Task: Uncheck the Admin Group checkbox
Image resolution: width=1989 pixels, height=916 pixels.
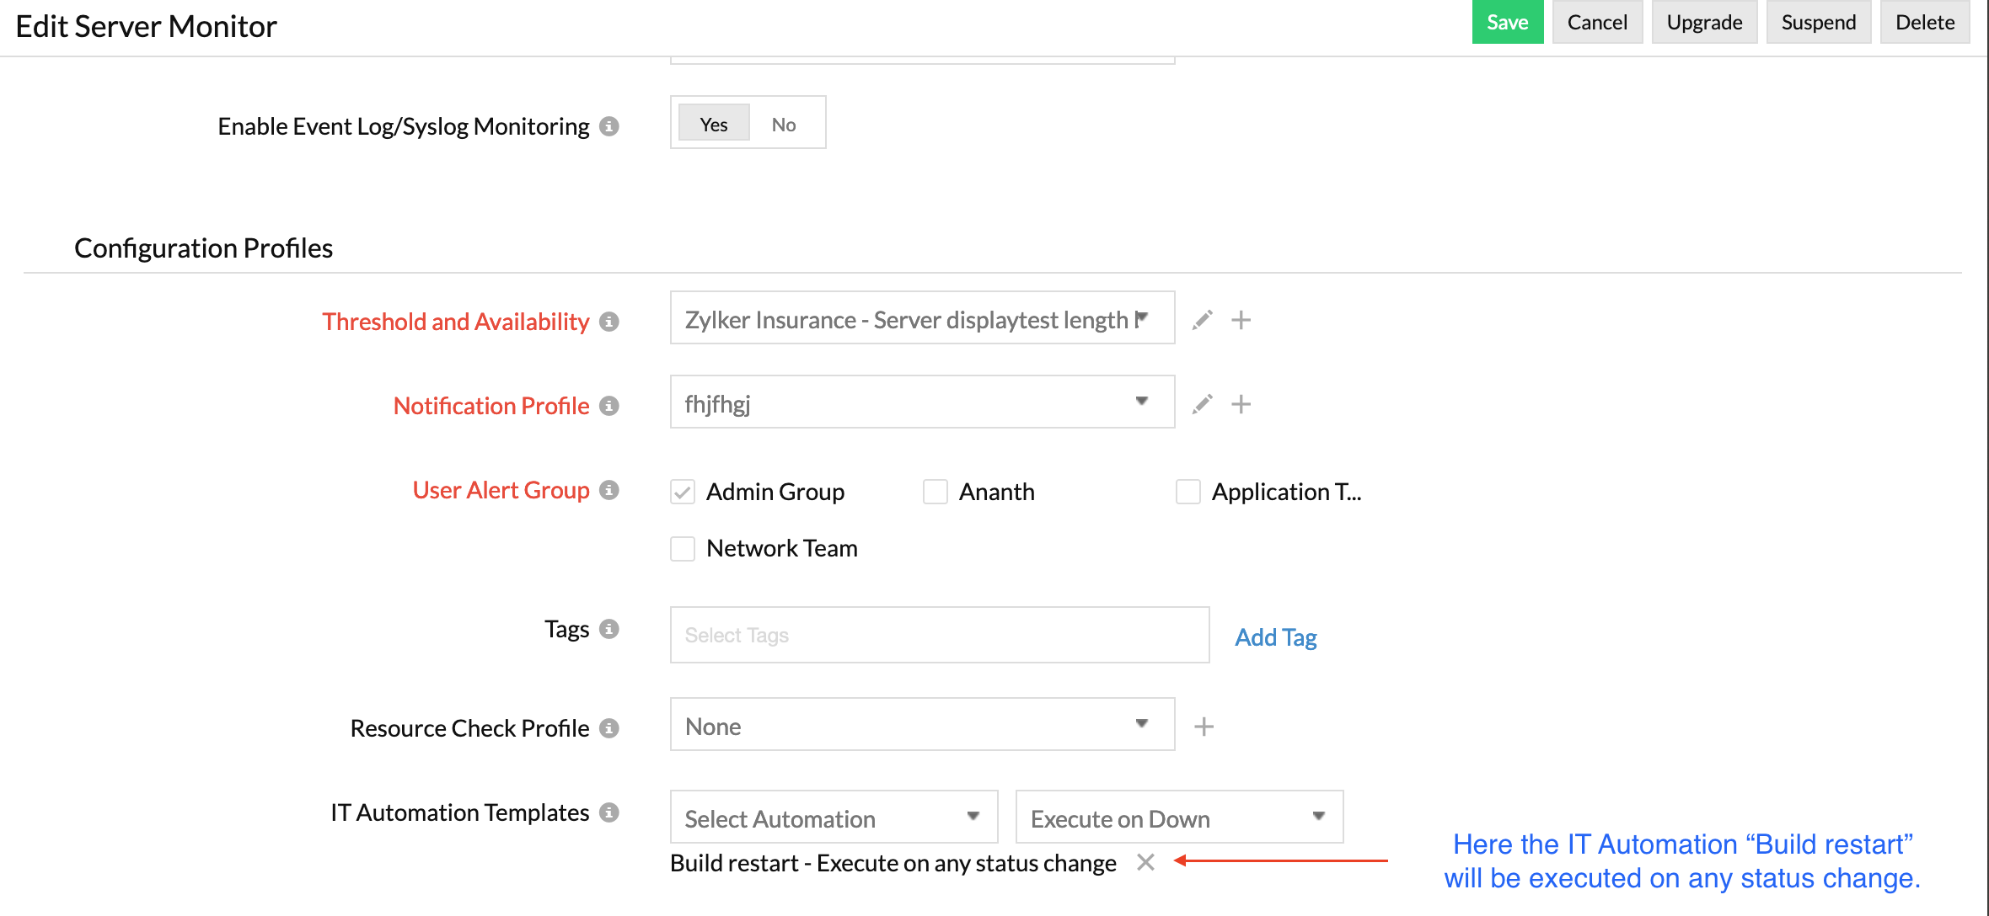Action: pos(683,492)
